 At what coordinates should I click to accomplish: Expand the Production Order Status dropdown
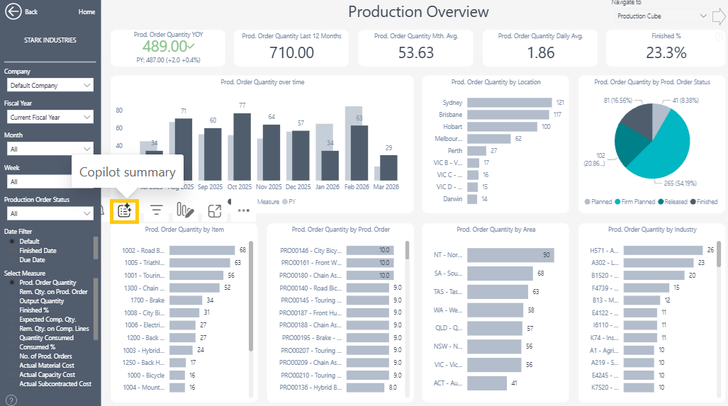[x=49, y=213]
